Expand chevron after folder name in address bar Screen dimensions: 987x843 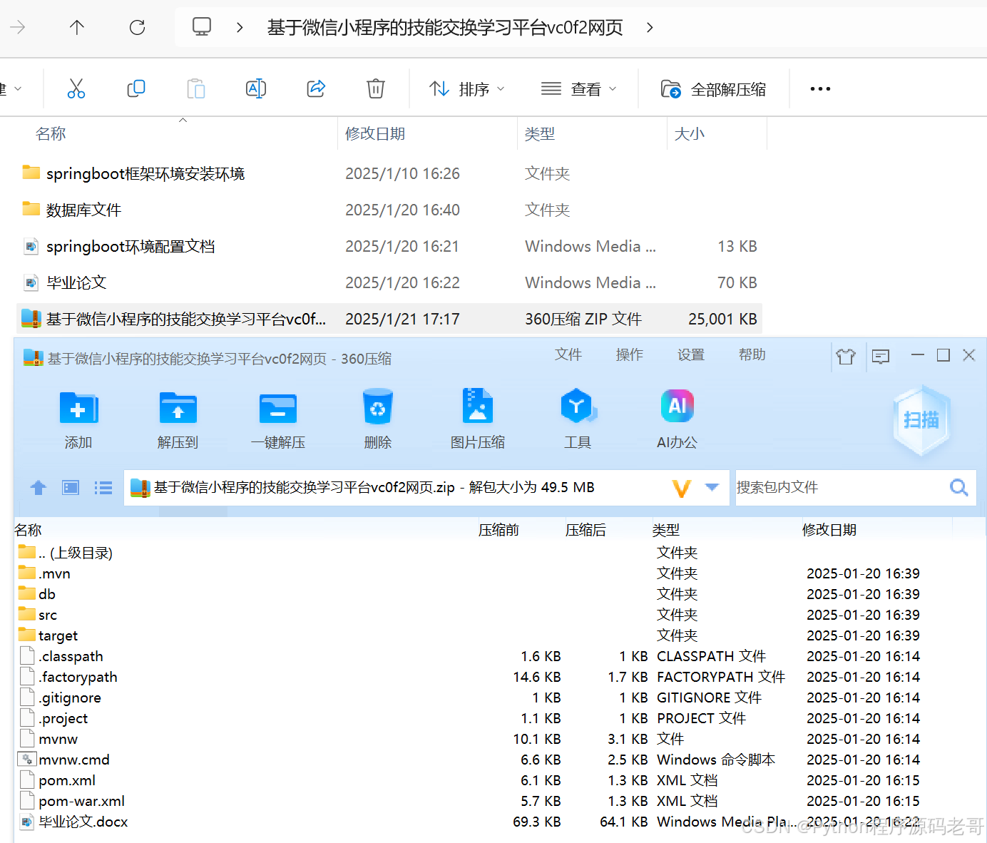[x=650, y=27]
